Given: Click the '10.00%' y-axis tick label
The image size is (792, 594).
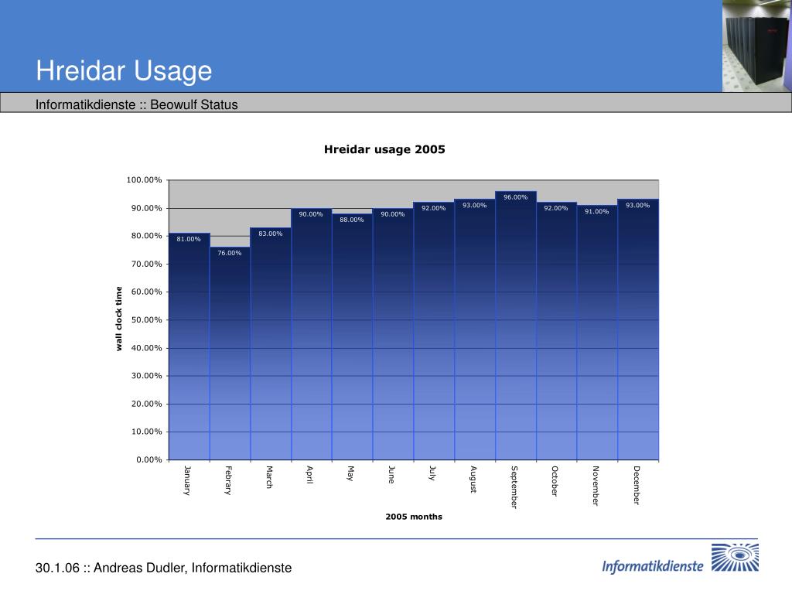Looking at the screenshot, I should 146,432.
